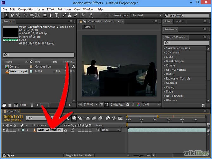
Task: Click the interpret footage icon in Project panel
Action: pos(4,105)
